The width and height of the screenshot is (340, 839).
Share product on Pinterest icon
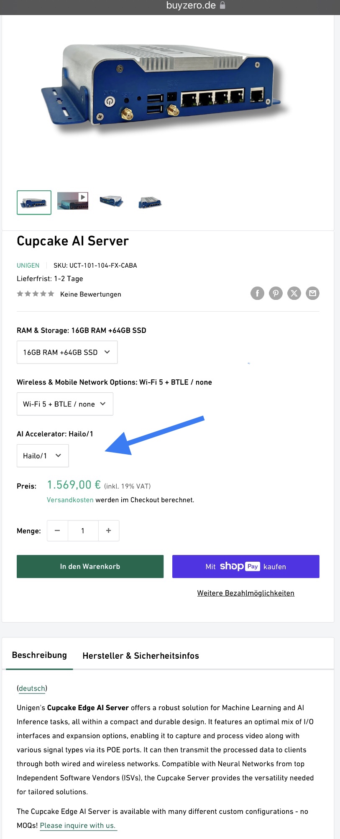pyautogui.click(x=276, y=293)
